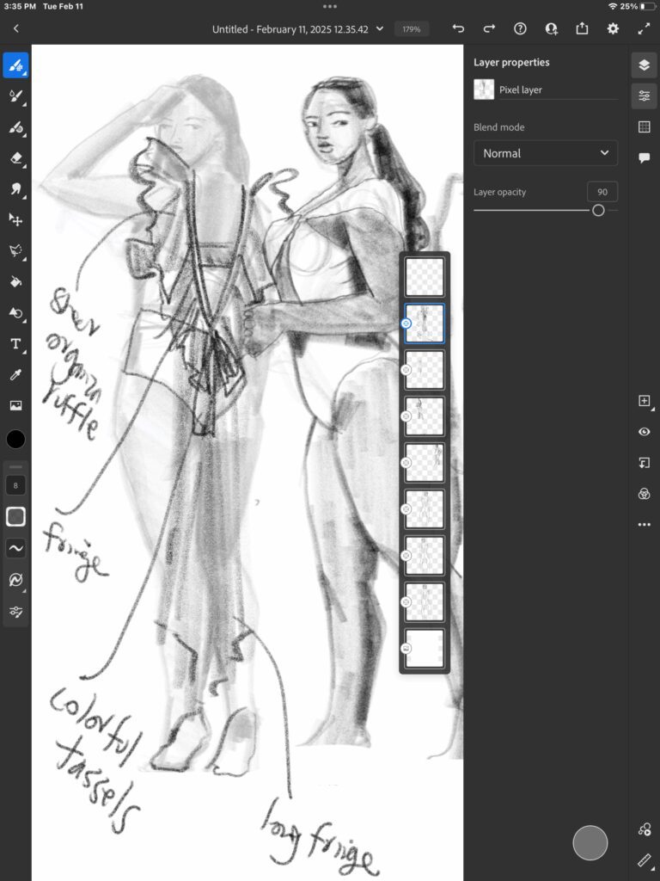Viewport: 660px width, 881px height.
Task: Pick the Eyedropper tool
Action: click(x=15, y=374)
